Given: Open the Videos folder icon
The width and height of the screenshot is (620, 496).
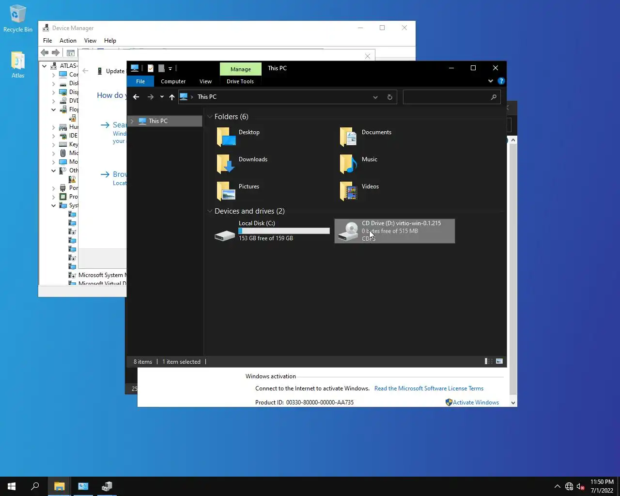Looking at the screenshot, I should [349, 191].
